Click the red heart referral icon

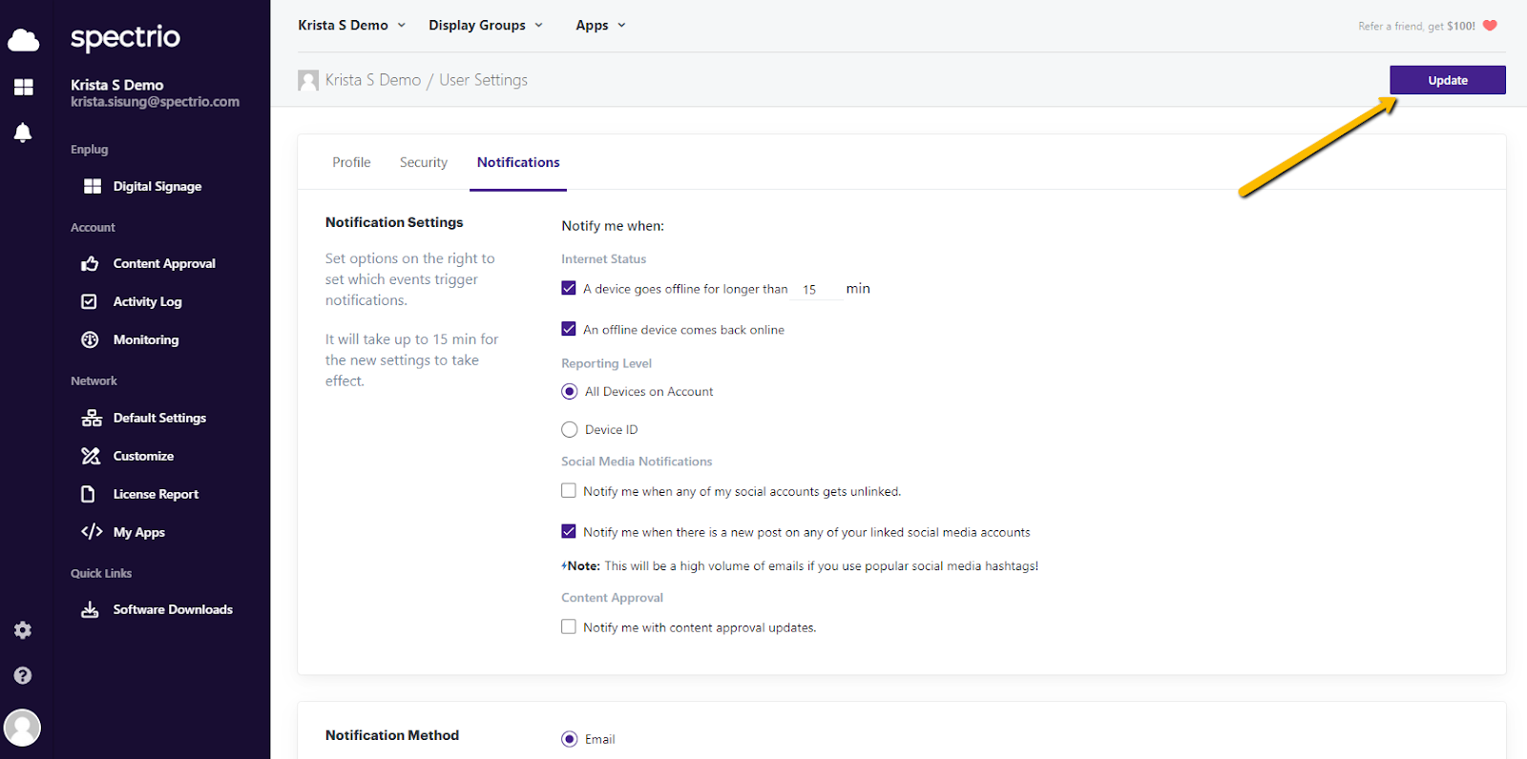pos(1490,26)
